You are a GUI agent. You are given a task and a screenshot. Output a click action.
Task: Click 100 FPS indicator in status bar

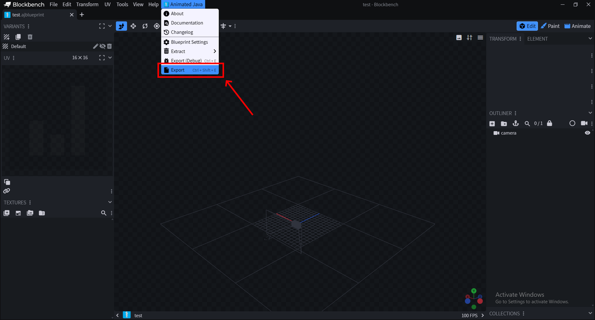469,315
